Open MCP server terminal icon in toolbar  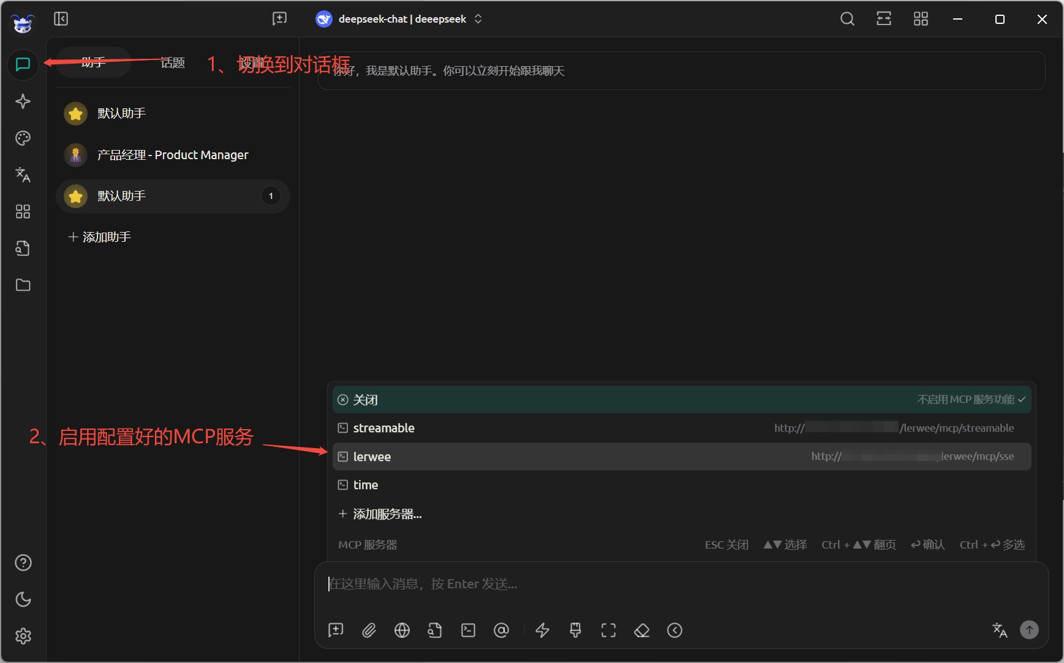click(468, 630)
